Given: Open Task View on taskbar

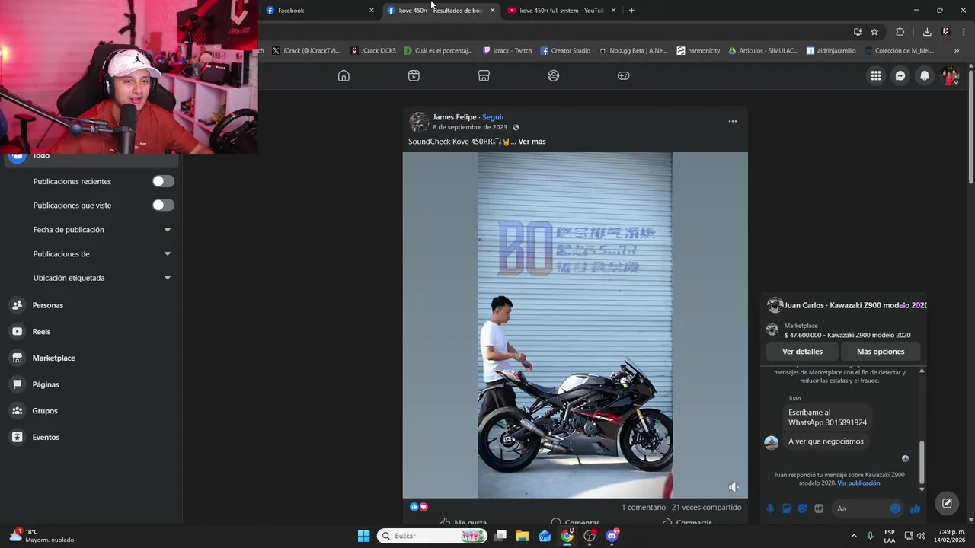Looking at the screenshot, I should click(500, 536).
